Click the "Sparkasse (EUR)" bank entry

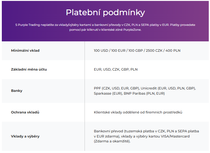108,93
